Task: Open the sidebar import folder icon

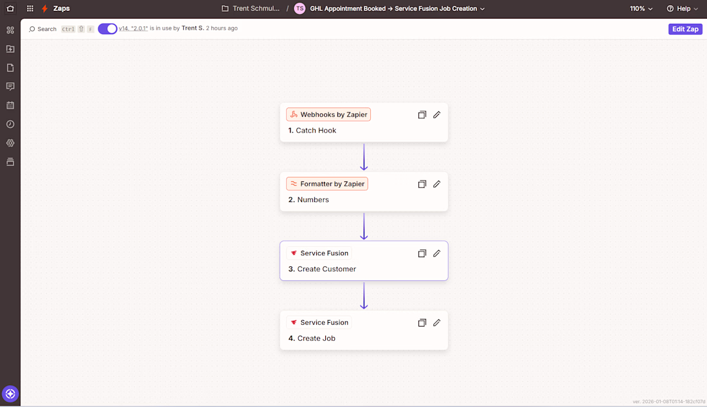Action: (10, 49)
